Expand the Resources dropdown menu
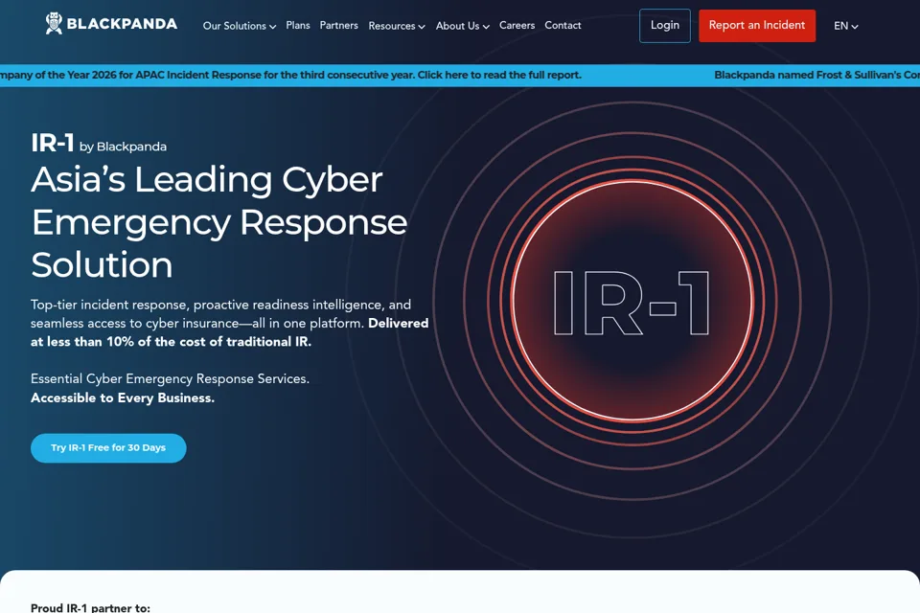920x613 pixels. point(397,26)
